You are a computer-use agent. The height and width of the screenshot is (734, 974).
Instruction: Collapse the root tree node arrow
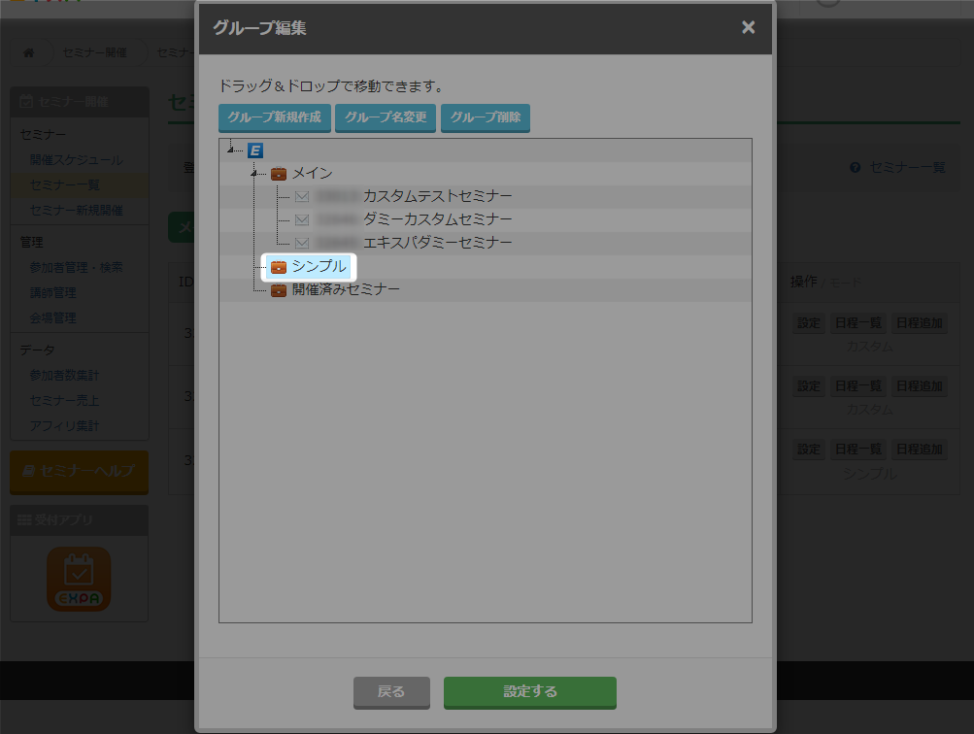click(x=230, y=150)
